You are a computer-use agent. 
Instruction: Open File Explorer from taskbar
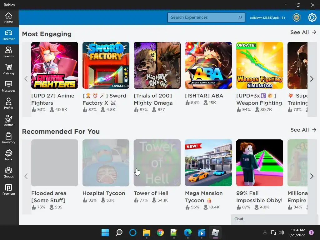(x=147, y=232)
